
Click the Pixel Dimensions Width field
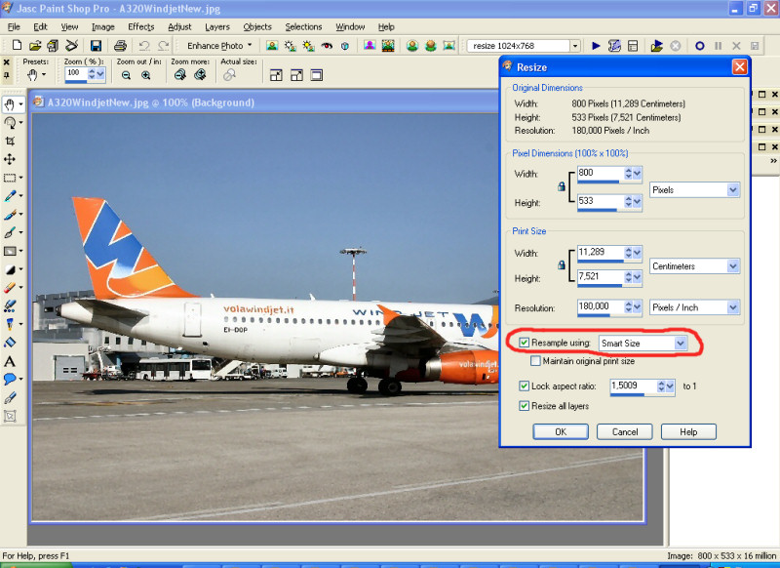(x=600, y=174)
